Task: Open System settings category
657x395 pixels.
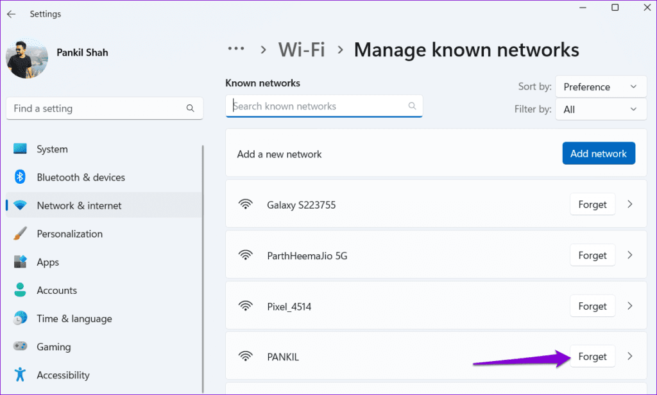Action: pos(52,149)
